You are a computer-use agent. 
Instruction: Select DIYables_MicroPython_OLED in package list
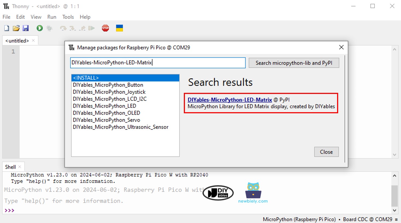pos(107,113)
